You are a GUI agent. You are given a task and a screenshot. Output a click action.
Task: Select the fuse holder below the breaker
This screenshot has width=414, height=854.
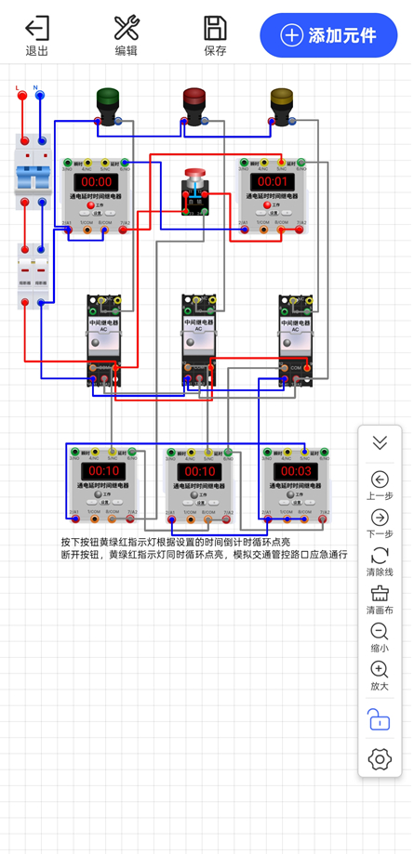pyautogui.click(x=33, y=277)
